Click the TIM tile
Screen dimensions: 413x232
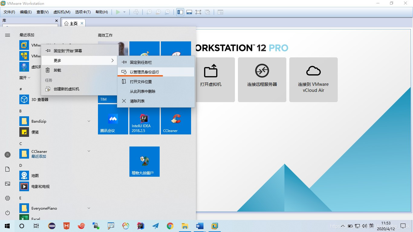click(107, 99)
